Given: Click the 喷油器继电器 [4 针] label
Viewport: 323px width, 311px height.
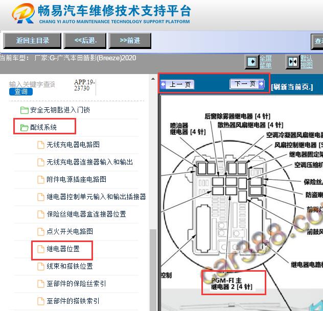Looking at the screenshot, I should point(188,129).
